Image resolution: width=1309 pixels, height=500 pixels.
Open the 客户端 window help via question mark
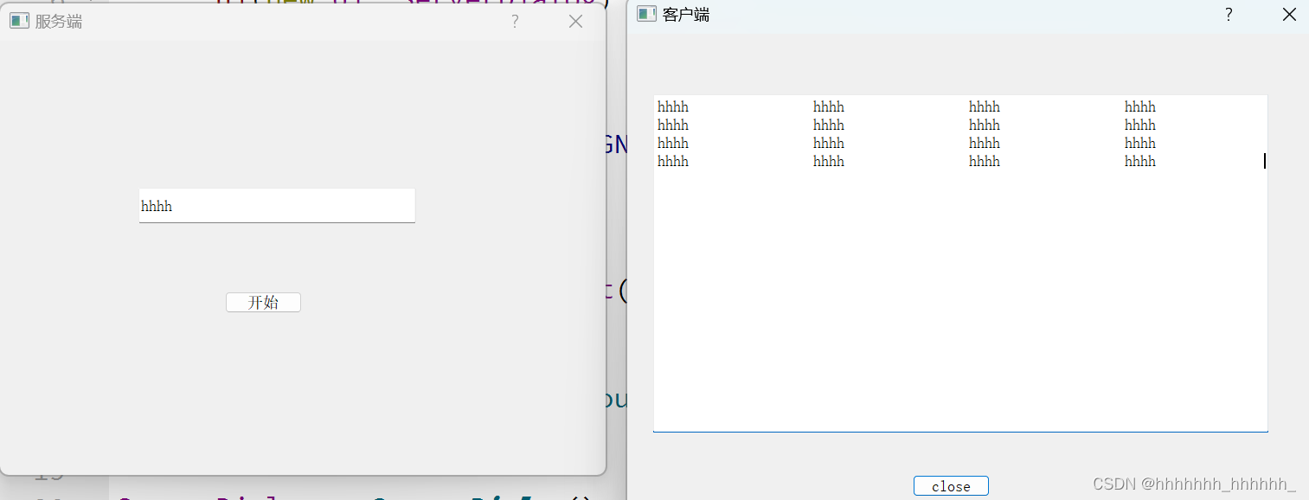(1228, 15)
